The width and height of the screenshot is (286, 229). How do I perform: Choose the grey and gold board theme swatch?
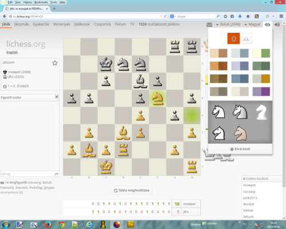point(261,78)
